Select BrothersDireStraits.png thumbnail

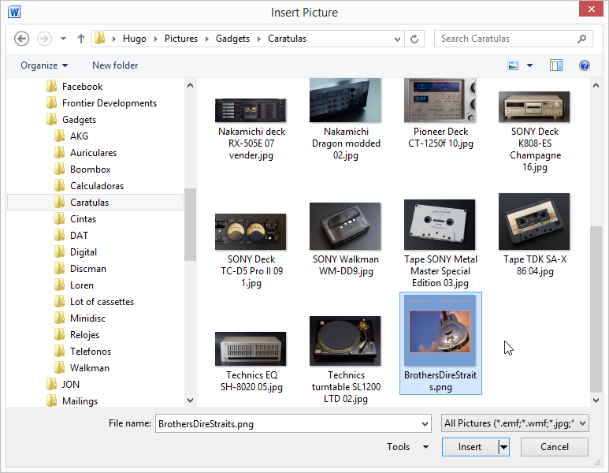point(440,330)
